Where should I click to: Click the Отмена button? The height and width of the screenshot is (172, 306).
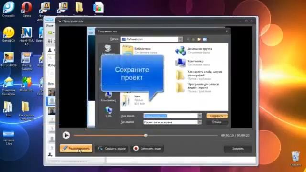217,122
